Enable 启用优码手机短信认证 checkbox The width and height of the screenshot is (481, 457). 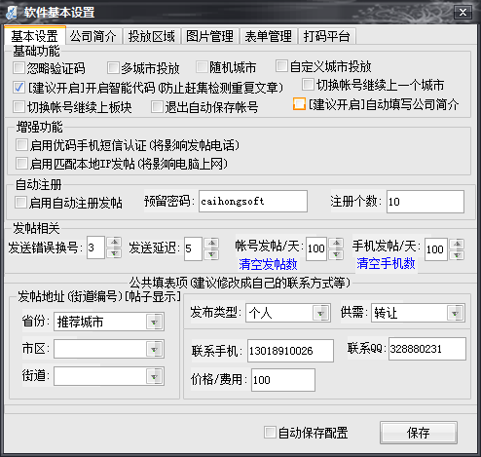pos(21,145)
